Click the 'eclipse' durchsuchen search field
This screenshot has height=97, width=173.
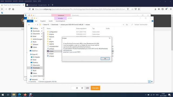pos(141,25)
